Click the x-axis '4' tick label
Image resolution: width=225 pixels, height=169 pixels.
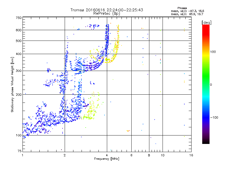pyautogui.click(x=107, y=155)
